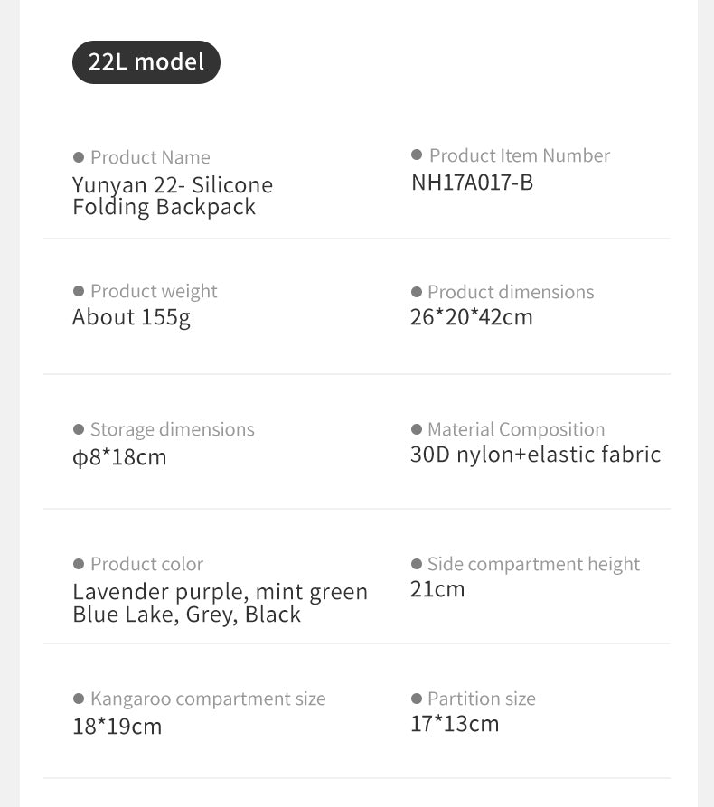Click the bullet dot beside Product dimensions
The width and height of the screenshot is (714, 807).
coord(417,292)
